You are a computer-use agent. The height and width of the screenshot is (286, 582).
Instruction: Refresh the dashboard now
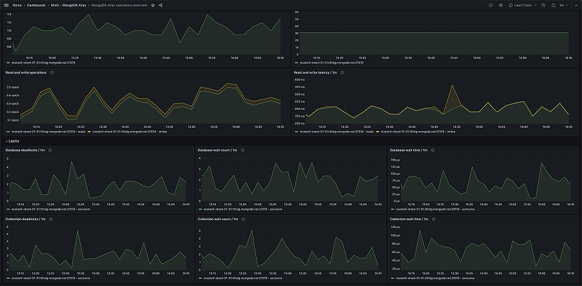tap(554, 5)
